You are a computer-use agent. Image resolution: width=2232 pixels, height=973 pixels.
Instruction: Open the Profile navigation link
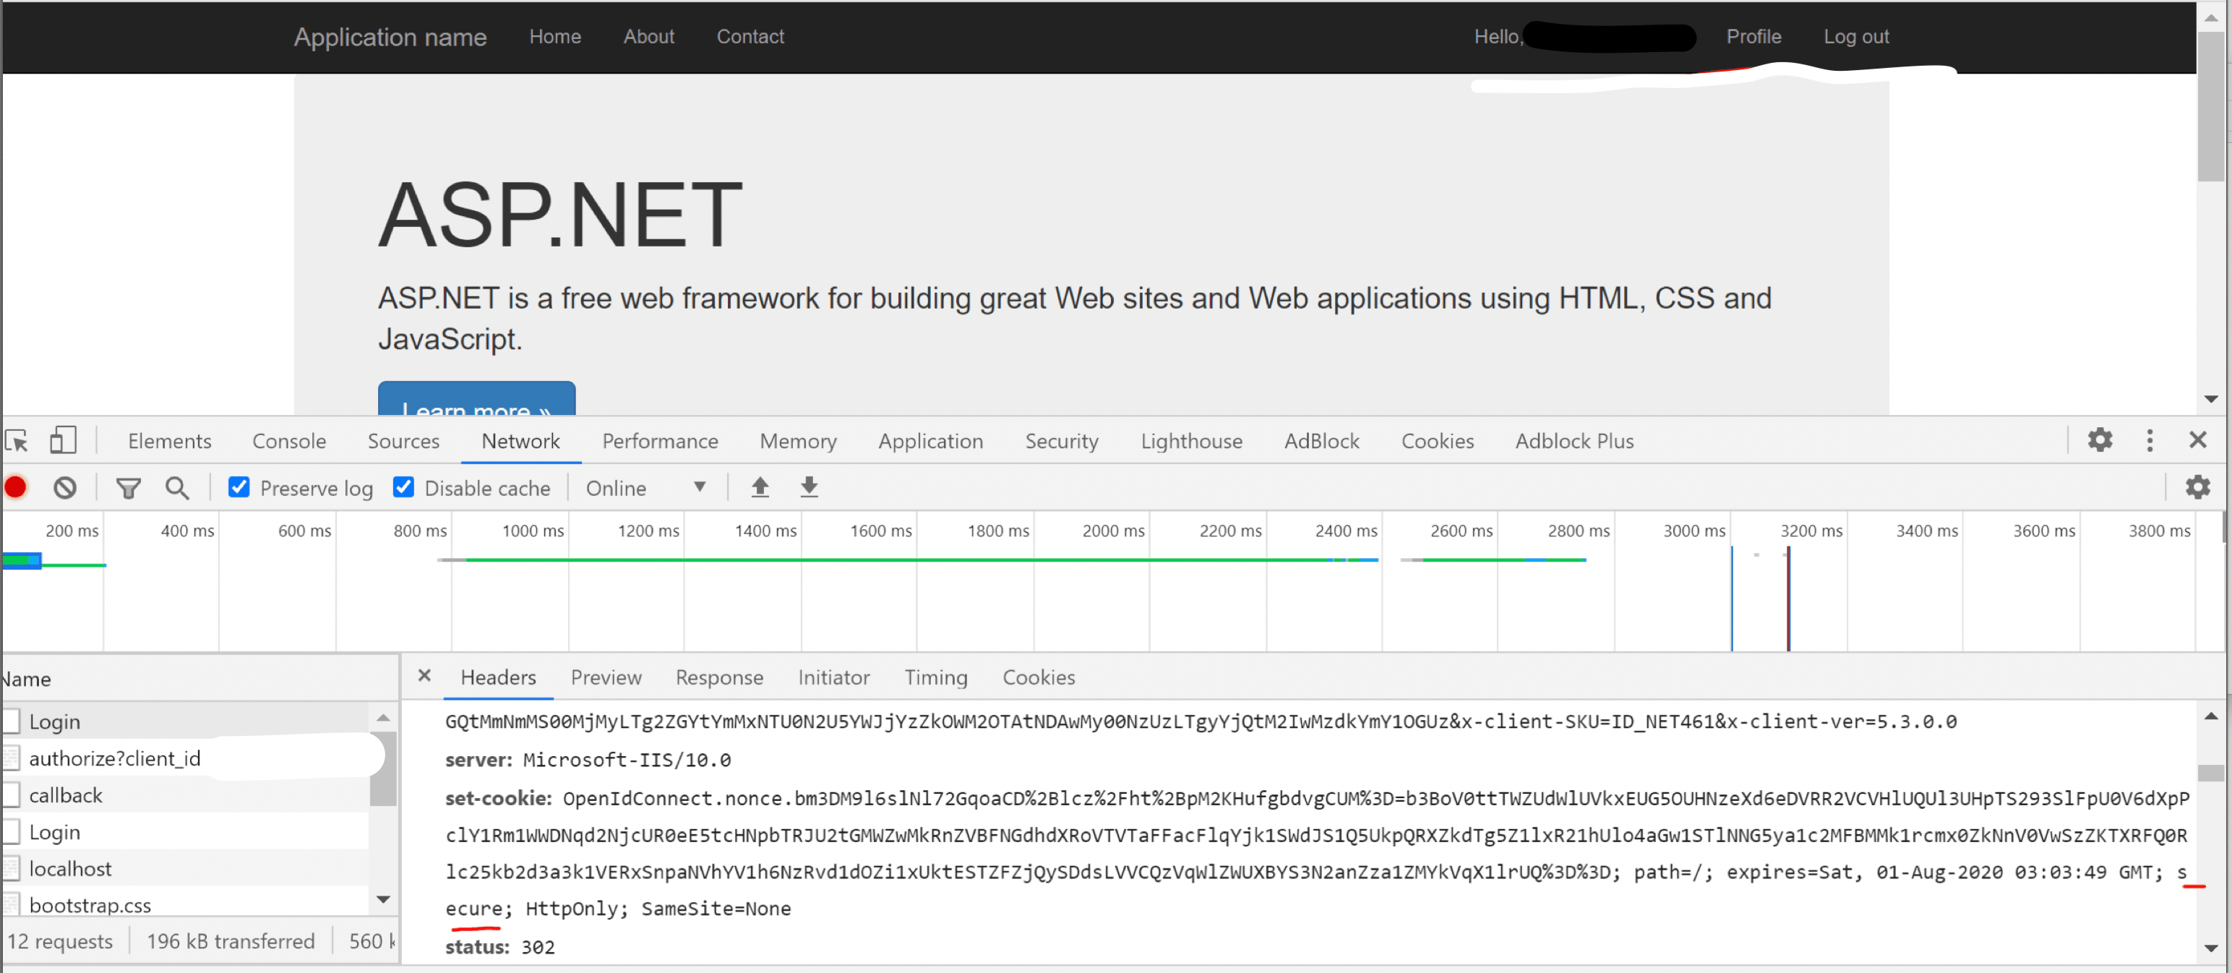coord(1753,36)
